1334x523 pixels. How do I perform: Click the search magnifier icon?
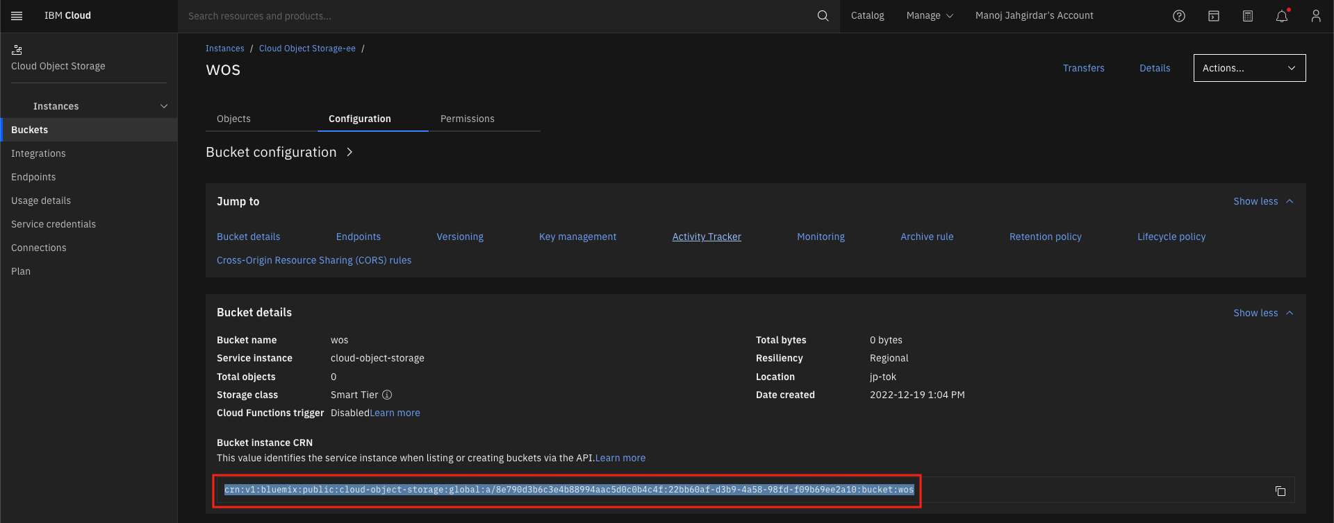(x=823, y=16)
